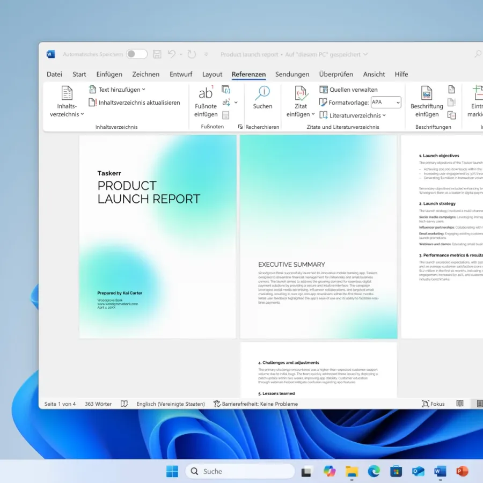Open the Datei menu
The height and width of the screenshot is (483, 483).
click(54, 74)
